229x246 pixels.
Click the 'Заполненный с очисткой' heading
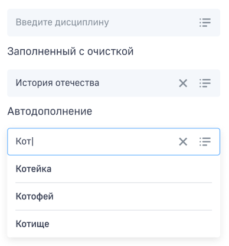pyautogui.click(x=70, y=51)
